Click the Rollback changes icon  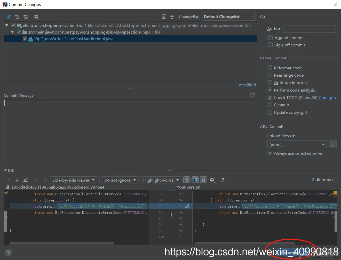[x=17, y=17]
